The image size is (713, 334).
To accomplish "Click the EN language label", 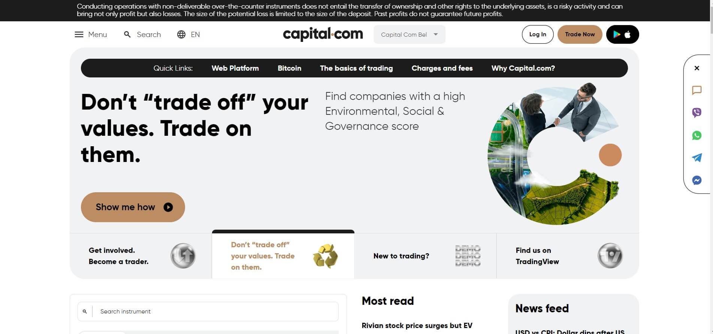I will pos(195,34).
